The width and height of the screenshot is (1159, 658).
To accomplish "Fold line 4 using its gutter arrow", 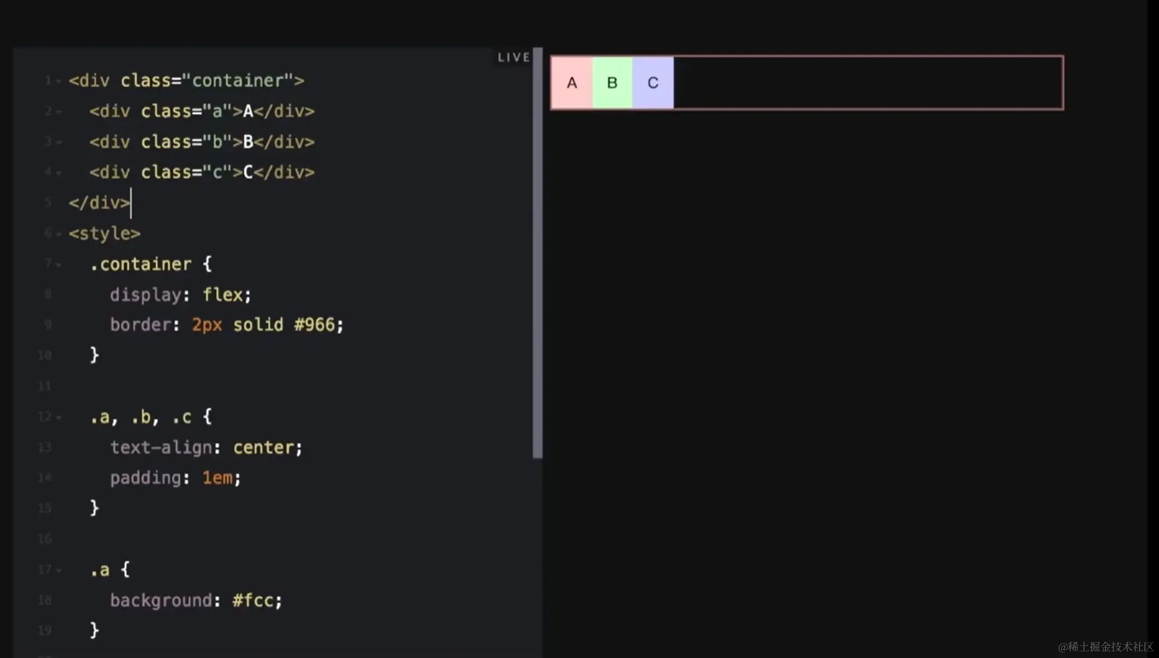I will pos(58,173).
